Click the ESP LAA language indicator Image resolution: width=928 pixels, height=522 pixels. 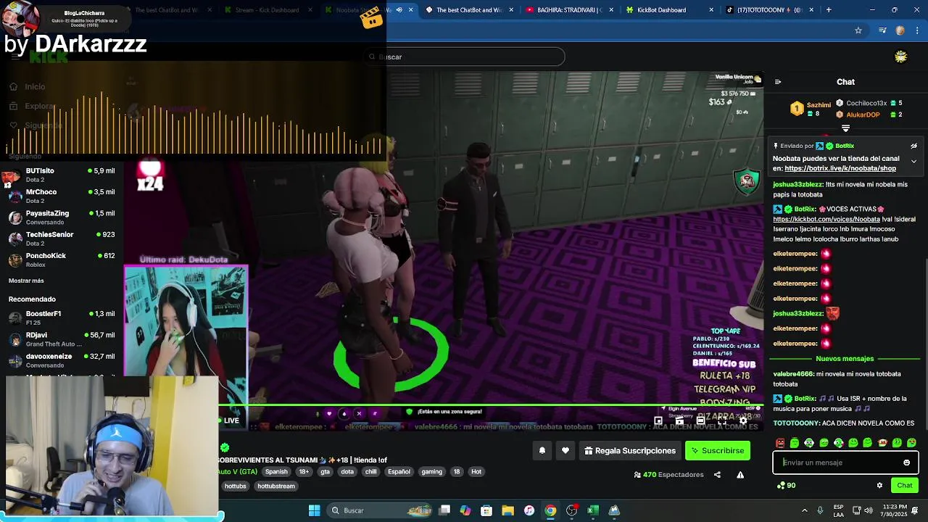pyautogui.click(x=838, y=510)
